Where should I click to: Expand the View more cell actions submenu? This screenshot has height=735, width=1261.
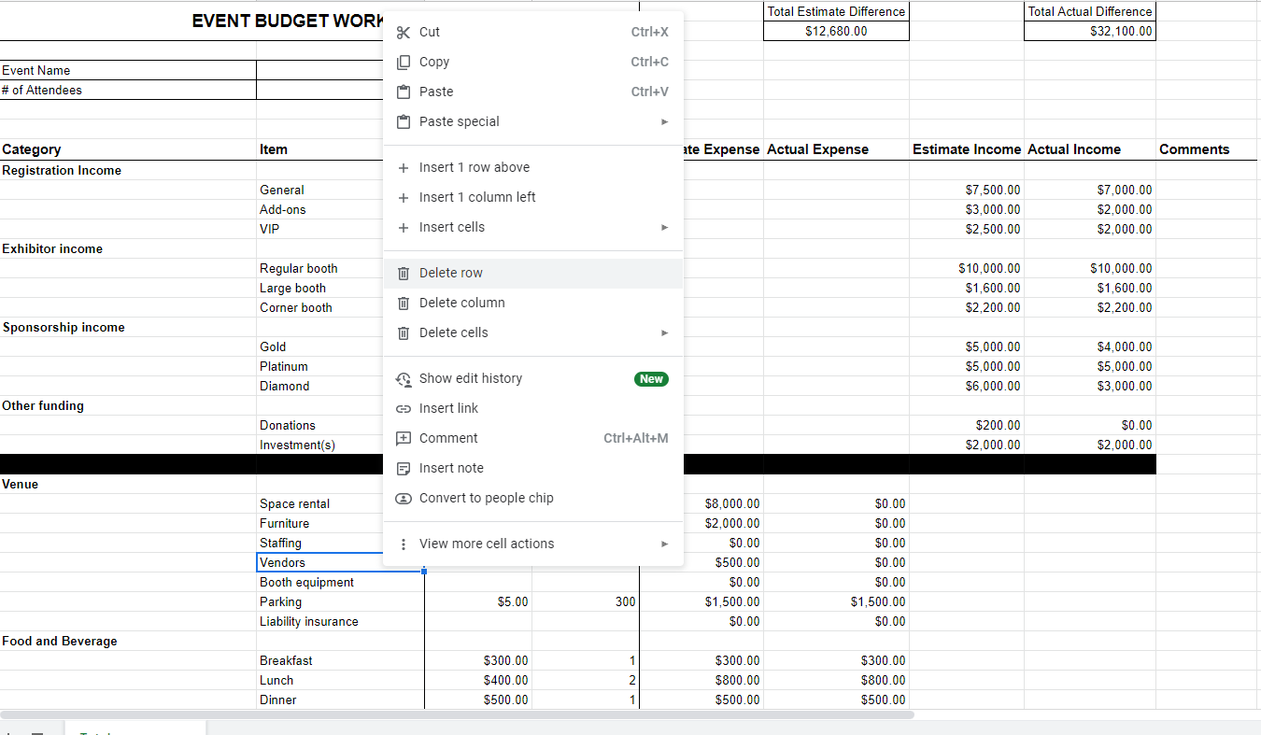(664, 544)
